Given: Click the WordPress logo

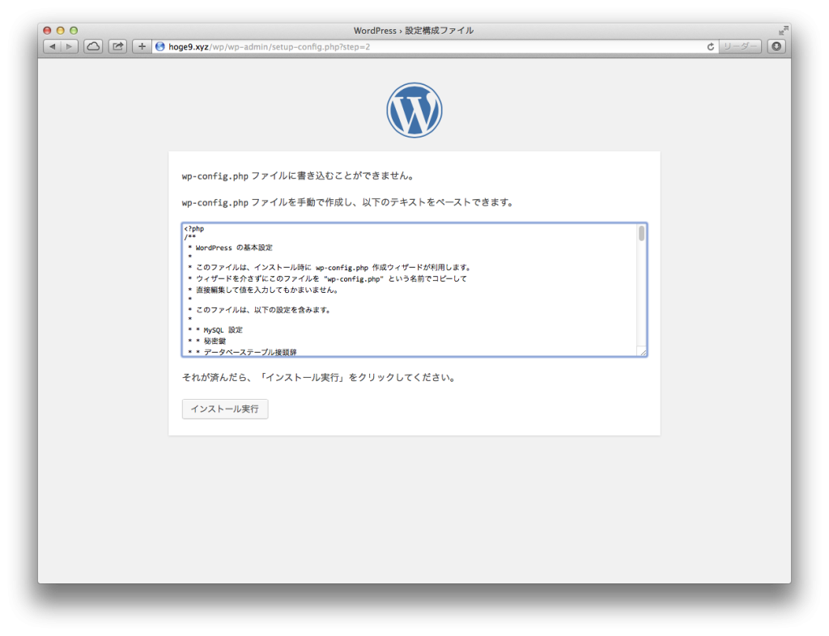Looking at the screenshot, I should (414, 110).
